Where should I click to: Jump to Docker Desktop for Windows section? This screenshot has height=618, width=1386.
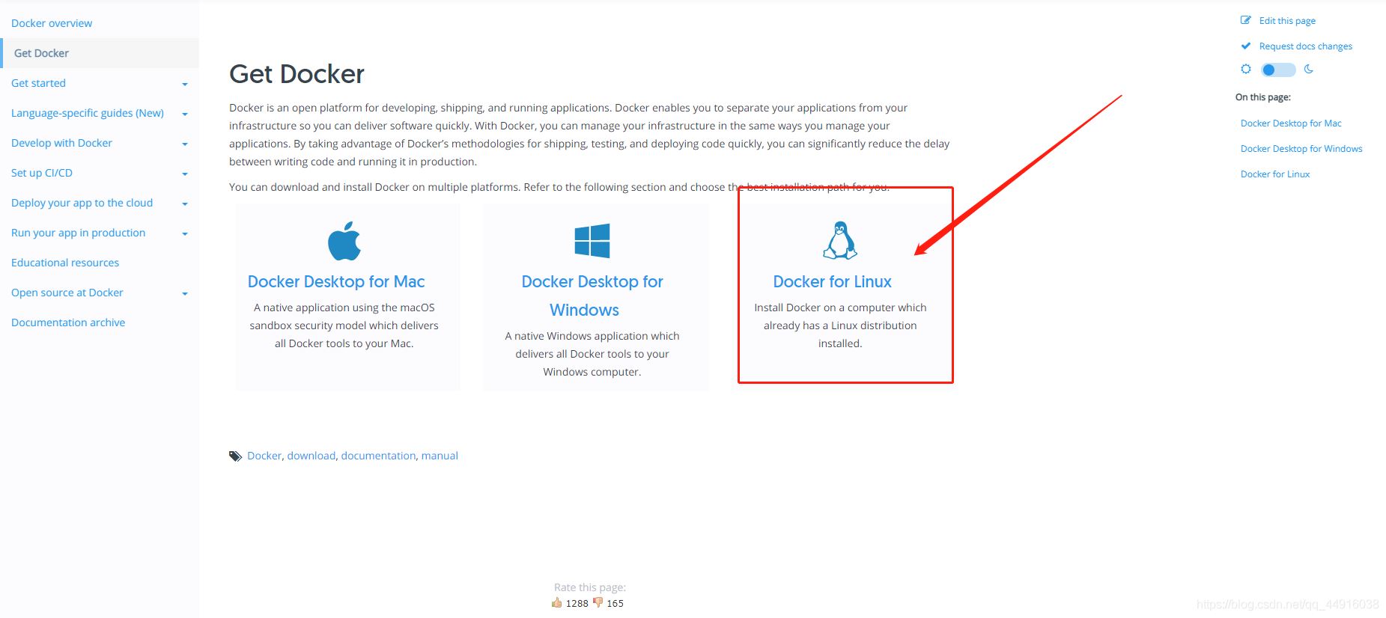pos(1301,149)
